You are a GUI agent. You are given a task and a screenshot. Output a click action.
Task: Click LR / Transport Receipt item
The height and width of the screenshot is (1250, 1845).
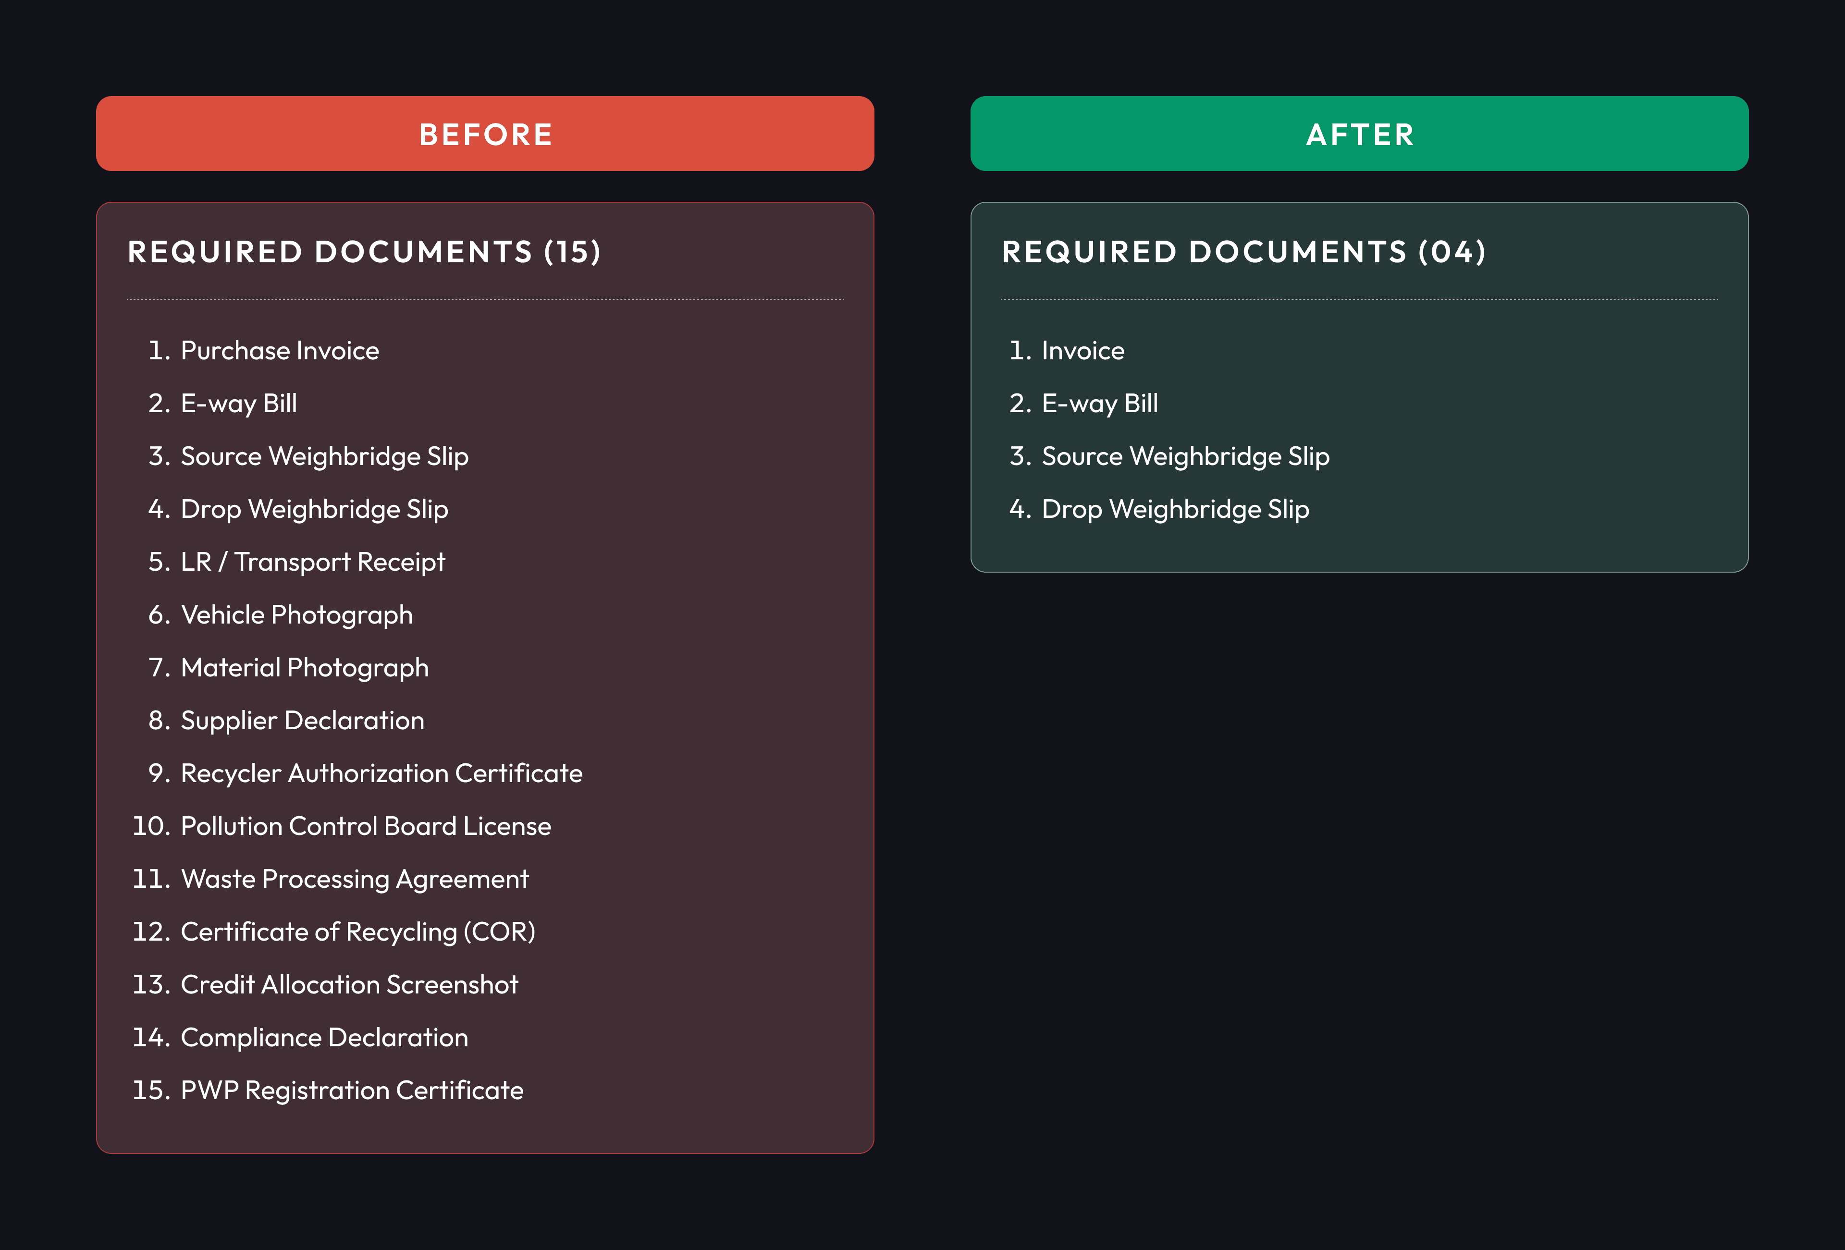click(312, 562)
